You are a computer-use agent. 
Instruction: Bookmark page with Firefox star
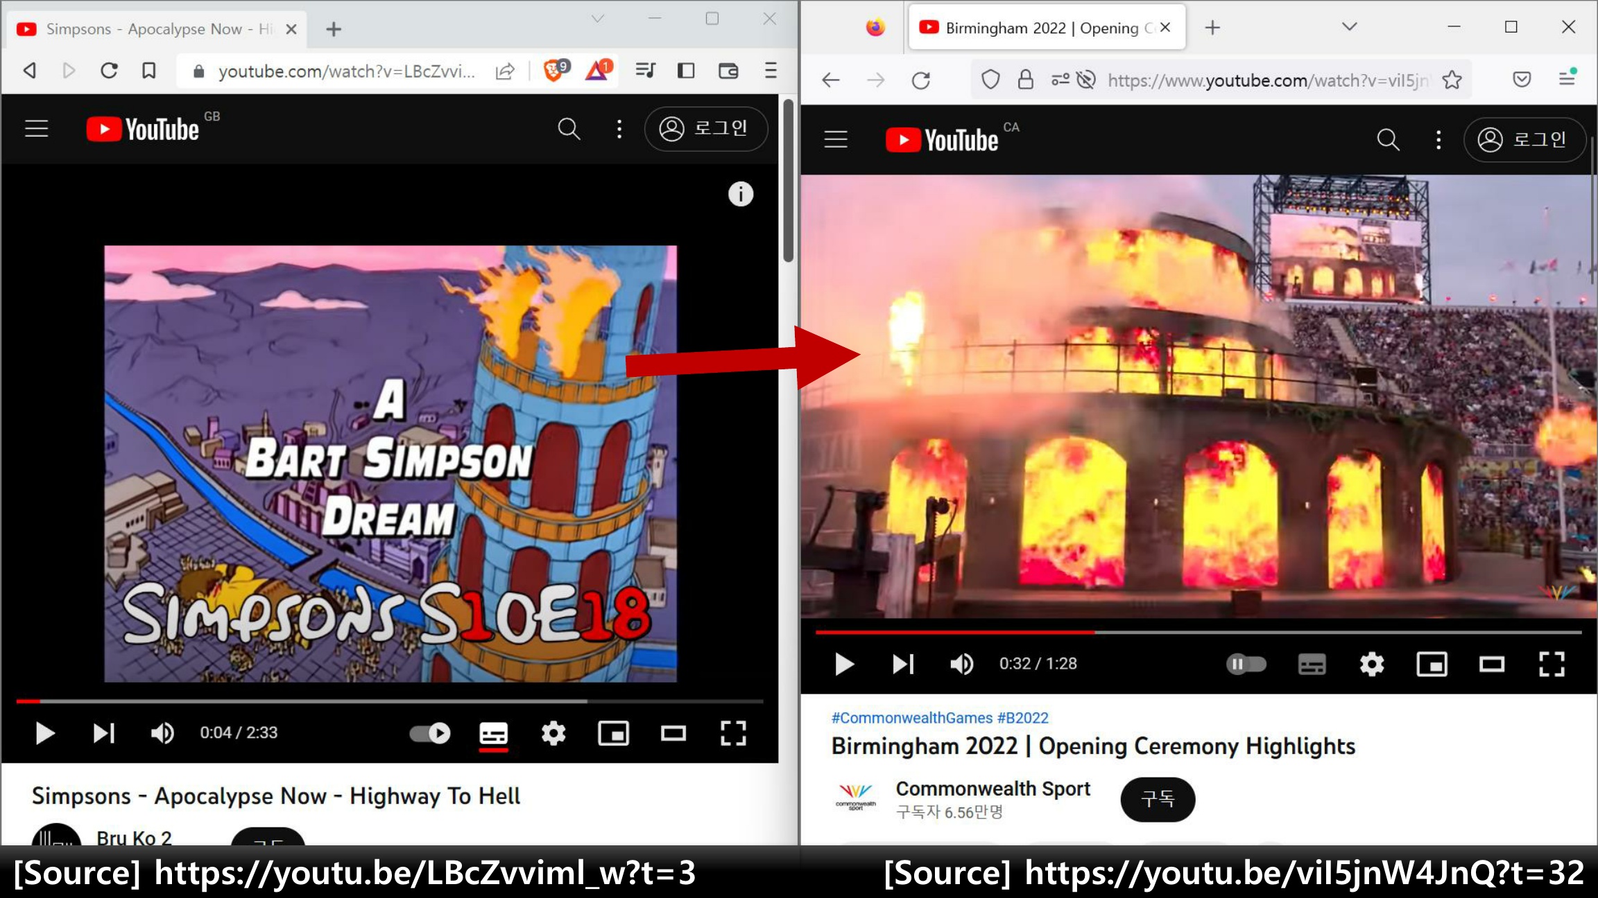tap(1452, 80)
